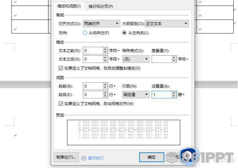Click 文本之前(R) indent input field
Image resolution: width=238 pixels, height=168 pixels.
pyautogui.click(x=93, y=51)
